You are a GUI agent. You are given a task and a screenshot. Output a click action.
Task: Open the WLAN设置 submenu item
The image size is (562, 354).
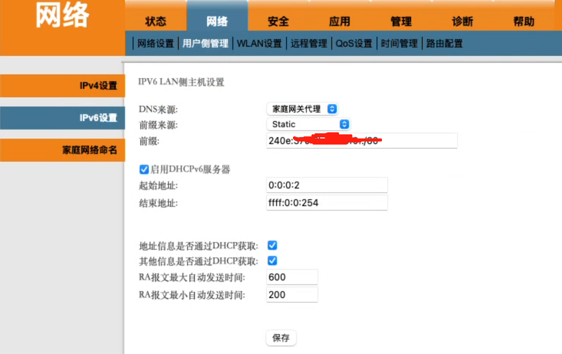[259, 44]
